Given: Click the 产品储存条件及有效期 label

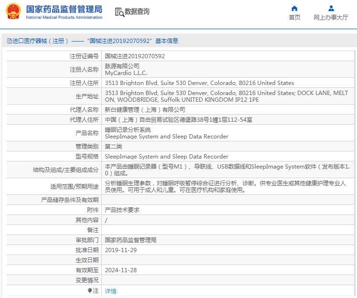Looking at the screenshot, I should coord(70,200).
